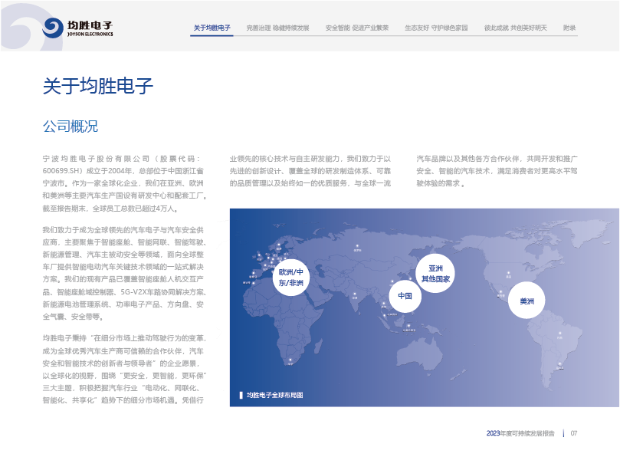Click paragraph starting 均胜电子秉持
Screen dimensions: 620x457
coord(123,369)
